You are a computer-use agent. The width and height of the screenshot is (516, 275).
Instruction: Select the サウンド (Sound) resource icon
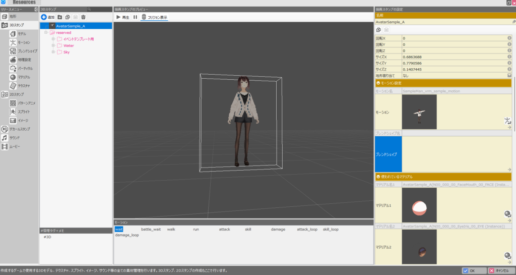click(x=5, y=138)
